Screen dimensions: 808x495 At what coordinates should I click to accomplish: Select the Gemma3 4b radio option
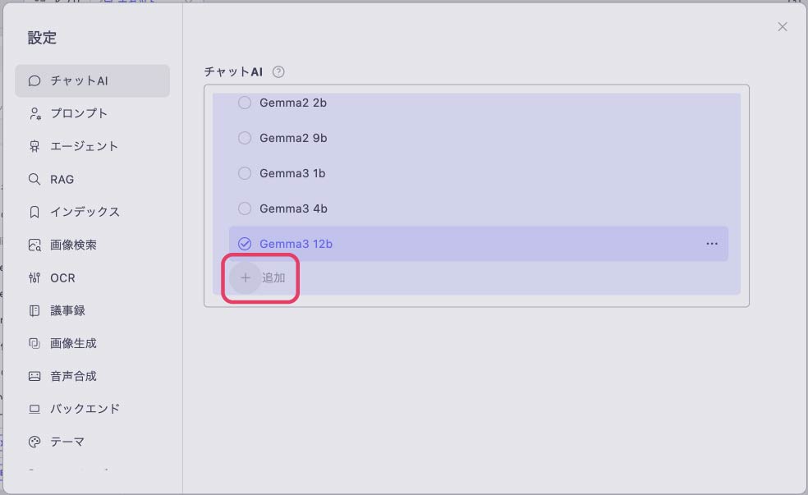point(245,209)
